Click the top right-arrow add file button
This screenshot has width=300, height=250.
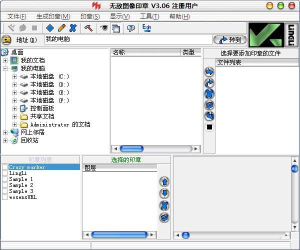coord(209,72)
